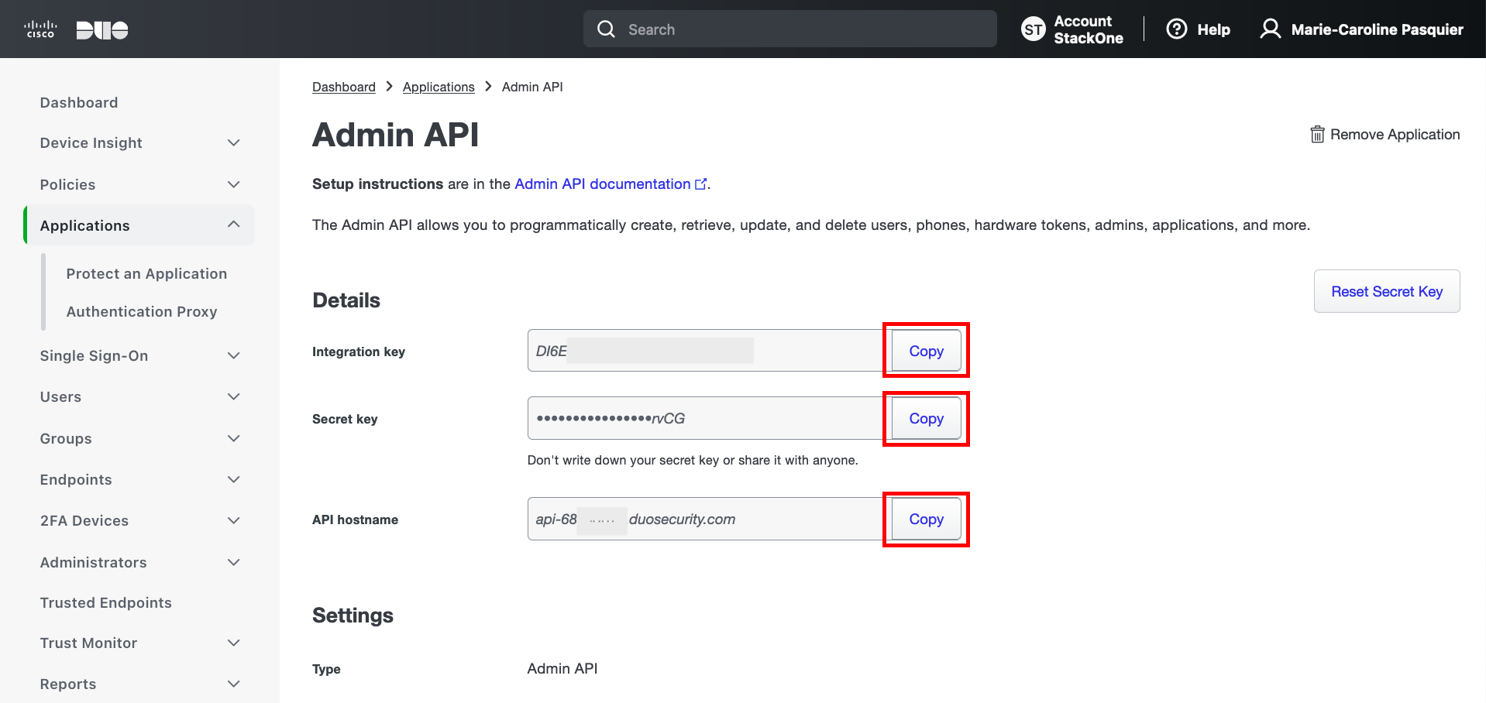Screen dimensions: 1486x703
Task: Click the Settings heading
Action: [353, 616]
